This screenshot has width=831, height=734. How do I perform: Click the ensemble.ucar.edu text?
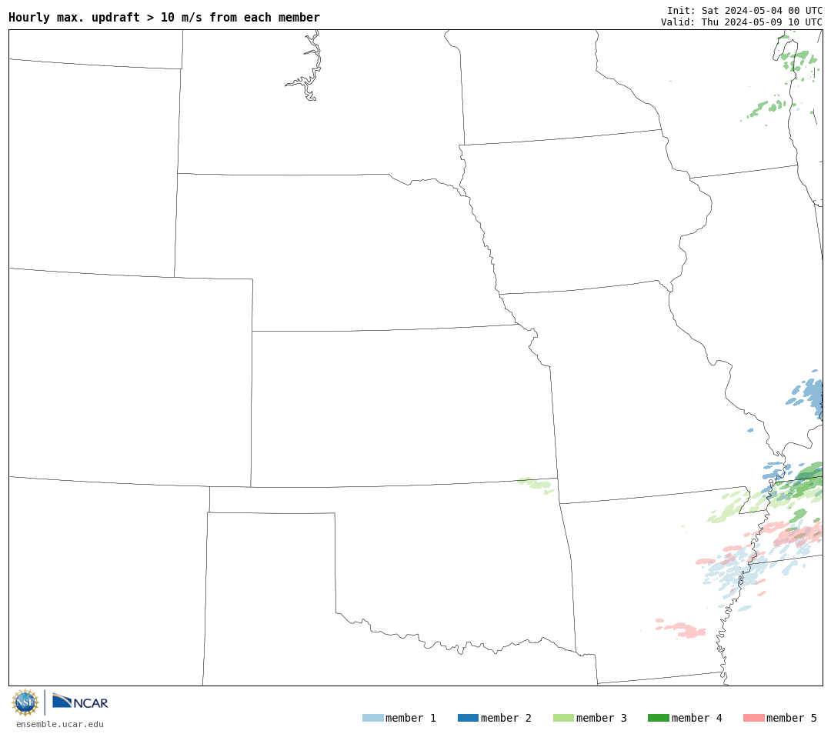(60, 724)
